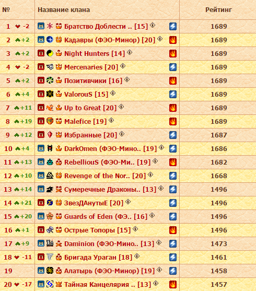Click fire icon in Острые Топоры row

tap(173, 230)
